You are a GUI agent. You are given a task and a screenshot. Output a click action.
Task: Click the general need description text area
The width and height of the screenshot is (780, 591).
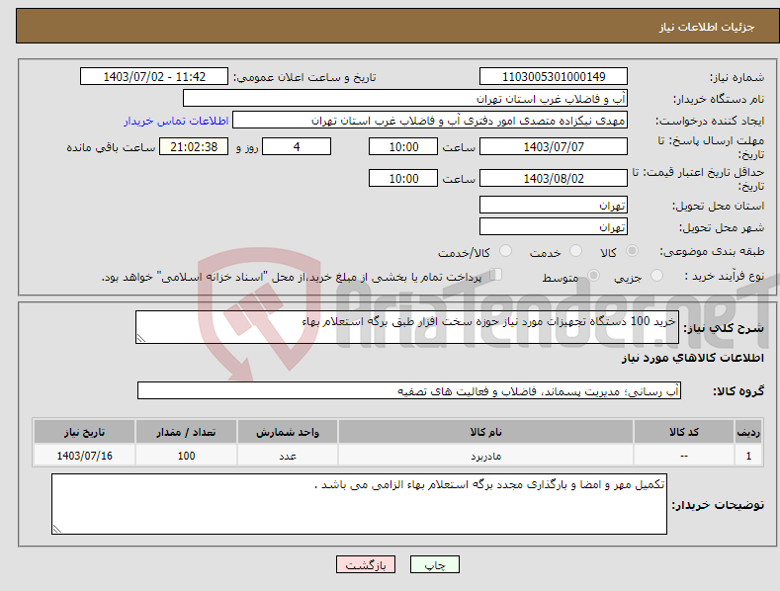coord(407,327)
